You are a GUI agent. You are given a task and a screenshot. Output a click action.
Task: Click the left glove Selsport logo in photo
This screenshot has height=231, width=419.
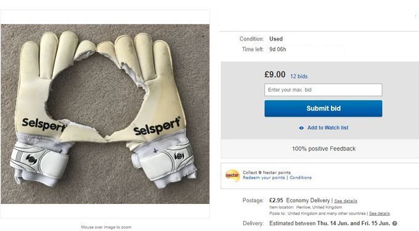tap(43, 125)
